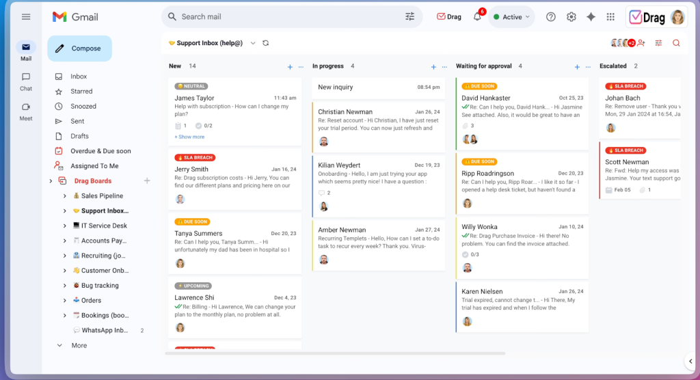
Task: Open the Christian Newman card
Action: (x=379, y=127)
